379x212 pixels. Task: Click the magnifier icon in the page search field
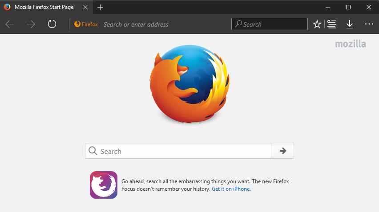(93, 151)
